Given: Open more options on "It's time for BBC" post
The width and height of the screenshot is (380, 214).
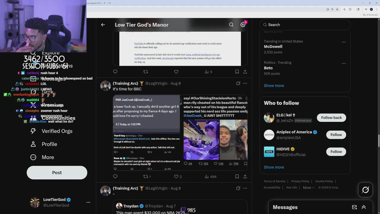Looking at the screenshot, I should tap(245, 83).
